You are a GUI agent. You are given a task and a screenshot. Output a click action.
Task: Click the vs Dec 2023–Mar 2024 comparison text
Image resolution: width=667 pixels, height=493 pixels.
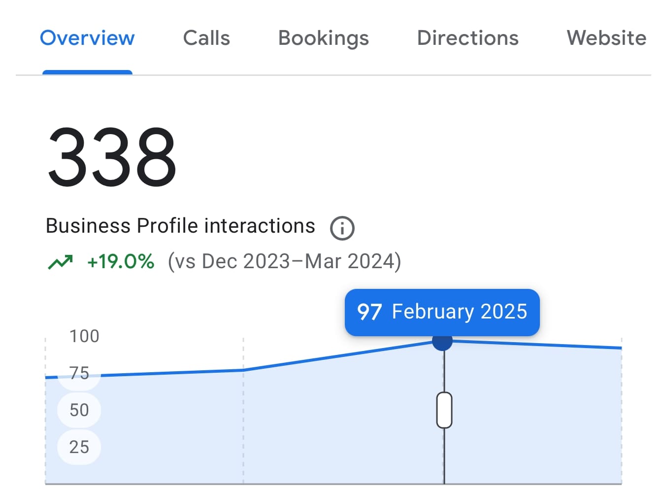284,262
